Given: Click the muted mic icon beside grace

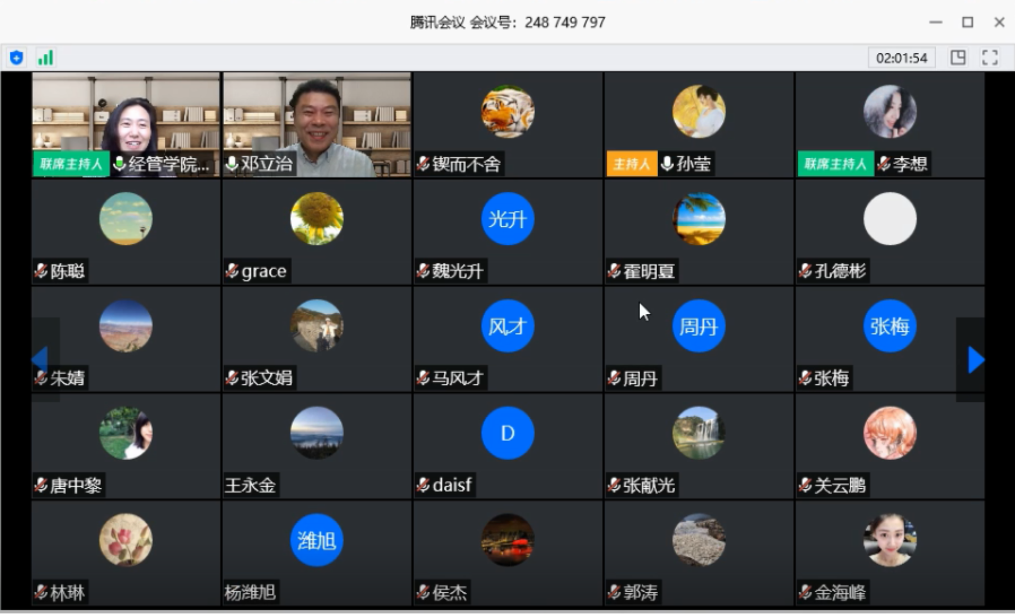Looking at the screenshot, I should tap(232, 271).
